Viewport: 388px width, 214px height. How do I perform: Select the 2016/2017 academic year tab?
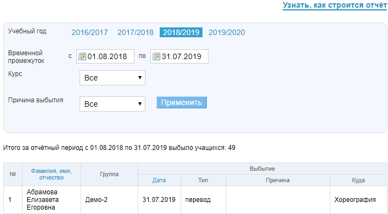89,32
